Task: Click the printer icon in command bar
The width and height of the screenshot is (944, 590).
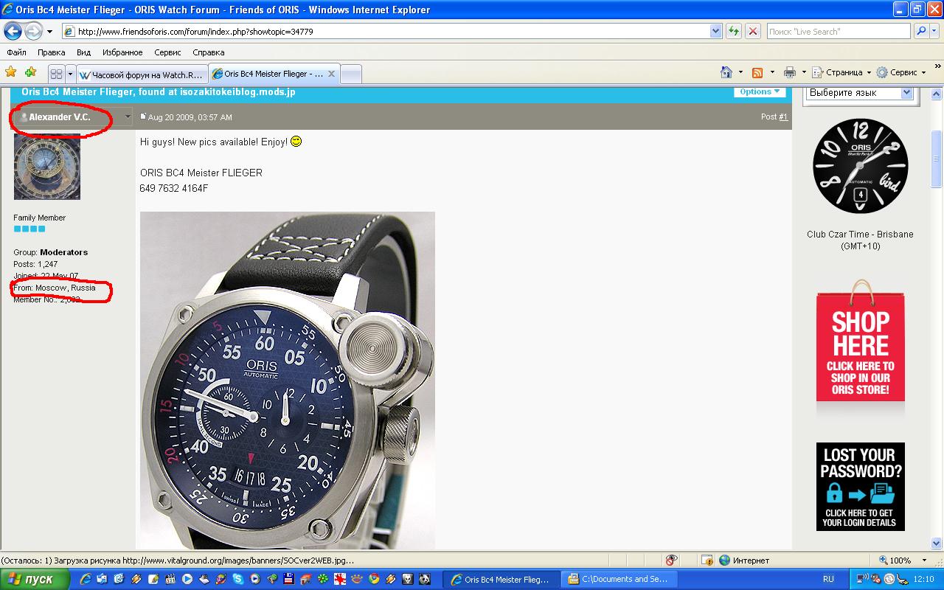Action: point(790,72)
